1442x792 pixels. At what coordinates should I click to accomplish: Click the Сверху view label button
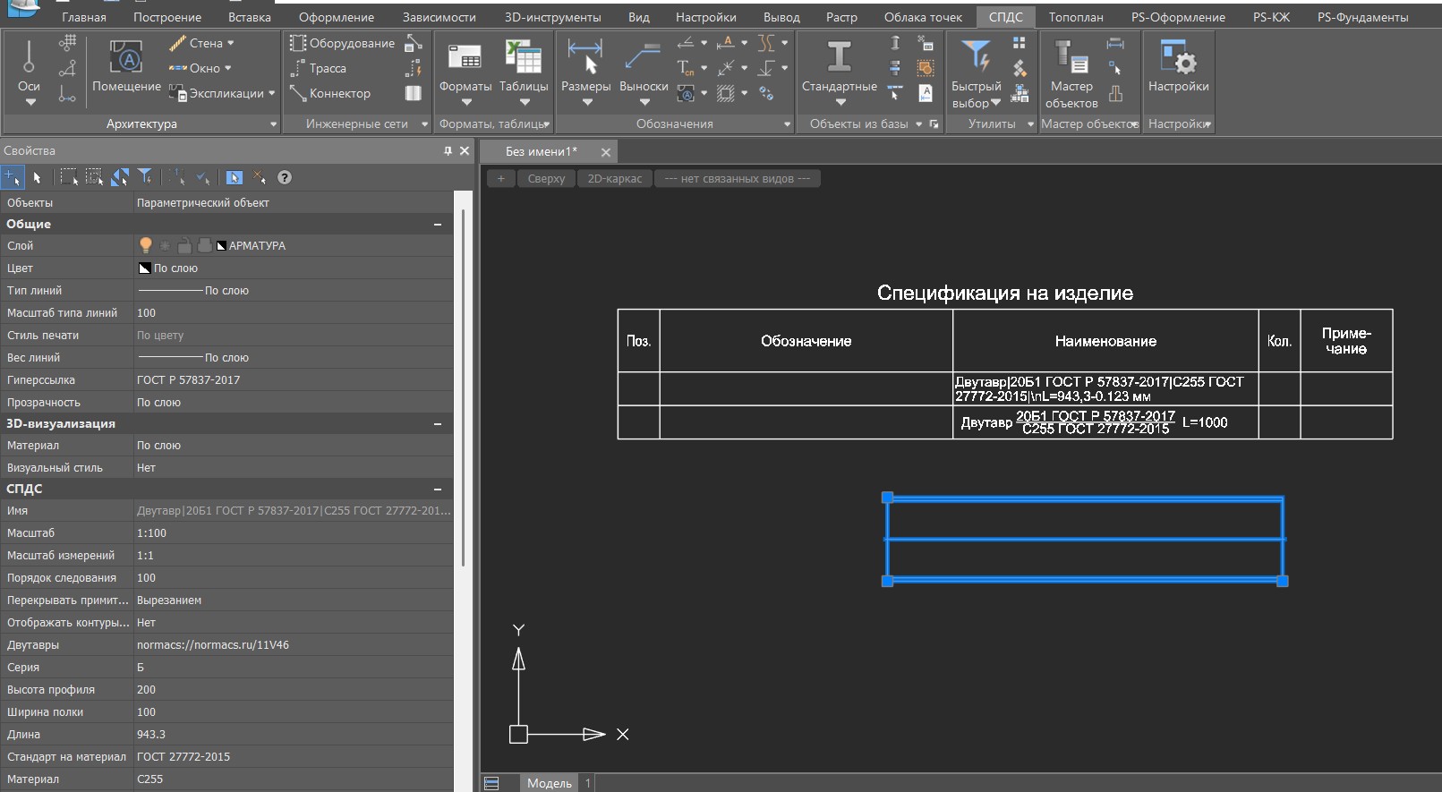point(546,178)
